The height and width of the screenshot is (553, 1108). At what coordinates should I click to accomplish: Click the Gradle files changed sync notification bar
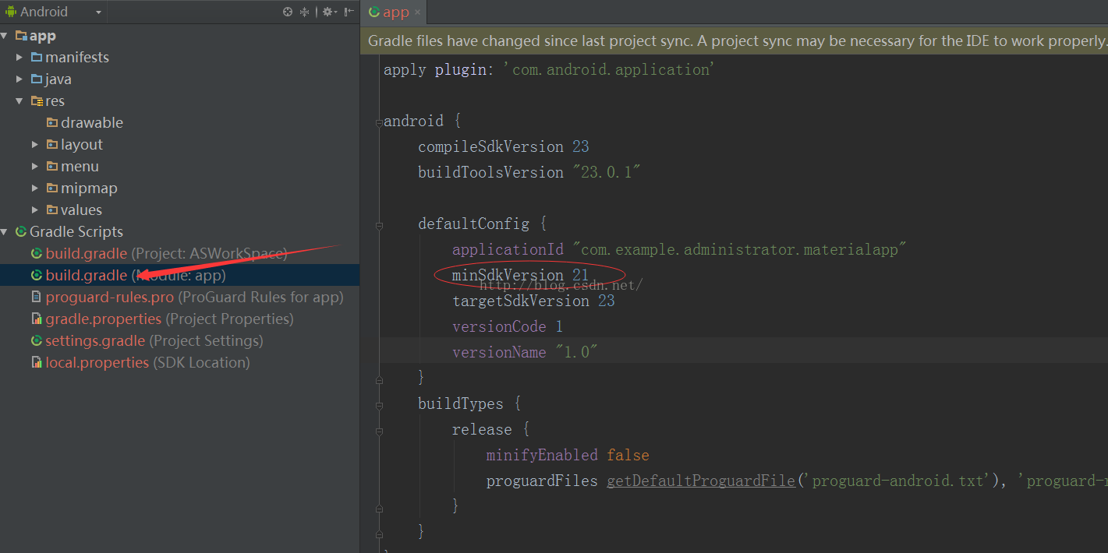(734, 41)
